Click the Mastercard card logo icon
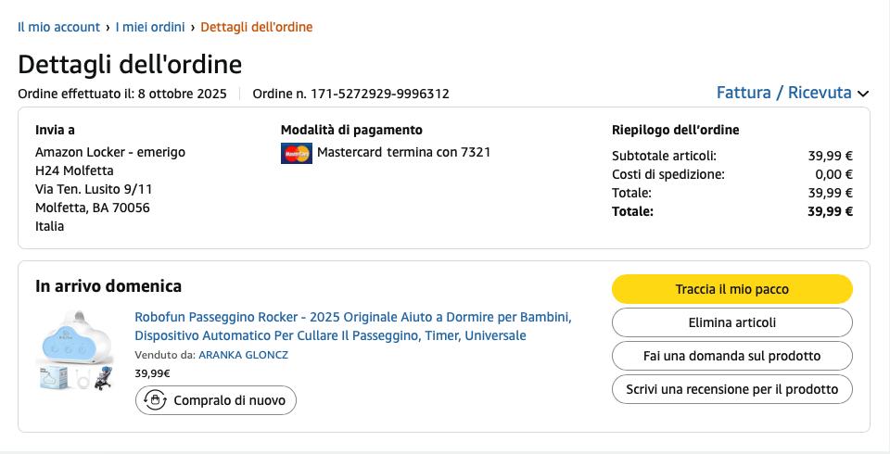This screenshot has width=890, height=454. (x=297, y=153)
